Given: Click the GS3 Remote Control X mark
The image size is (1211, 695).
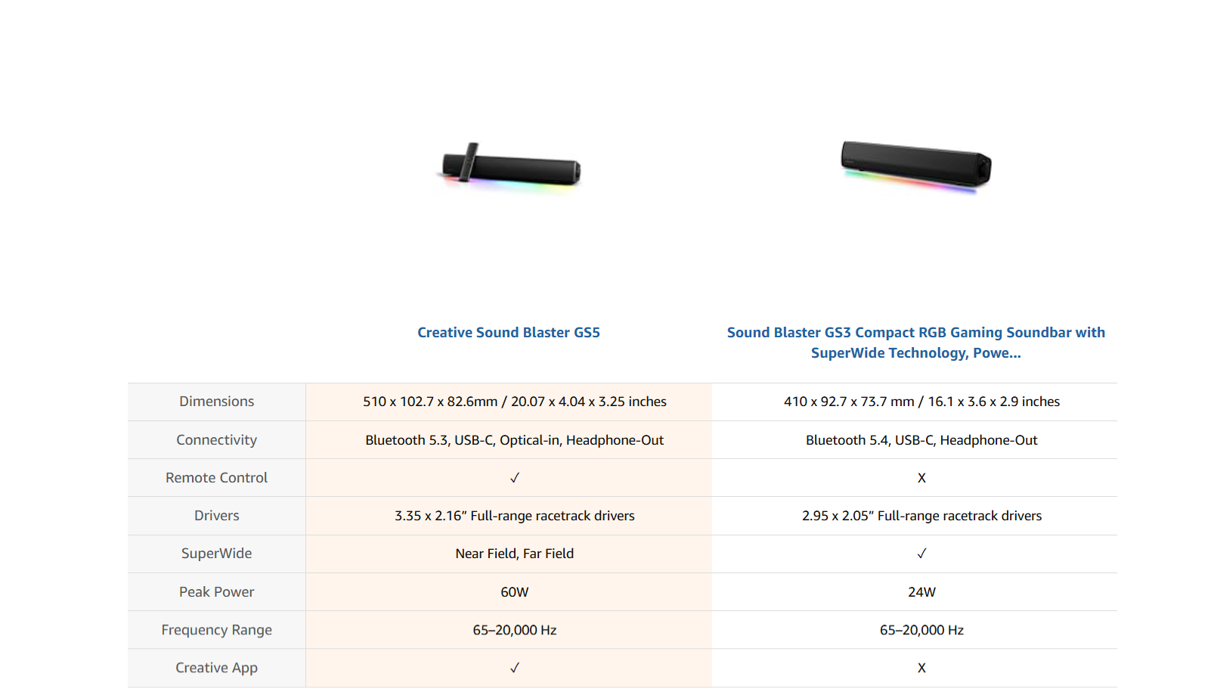Looking at the screenshot, I should (921, 478).
